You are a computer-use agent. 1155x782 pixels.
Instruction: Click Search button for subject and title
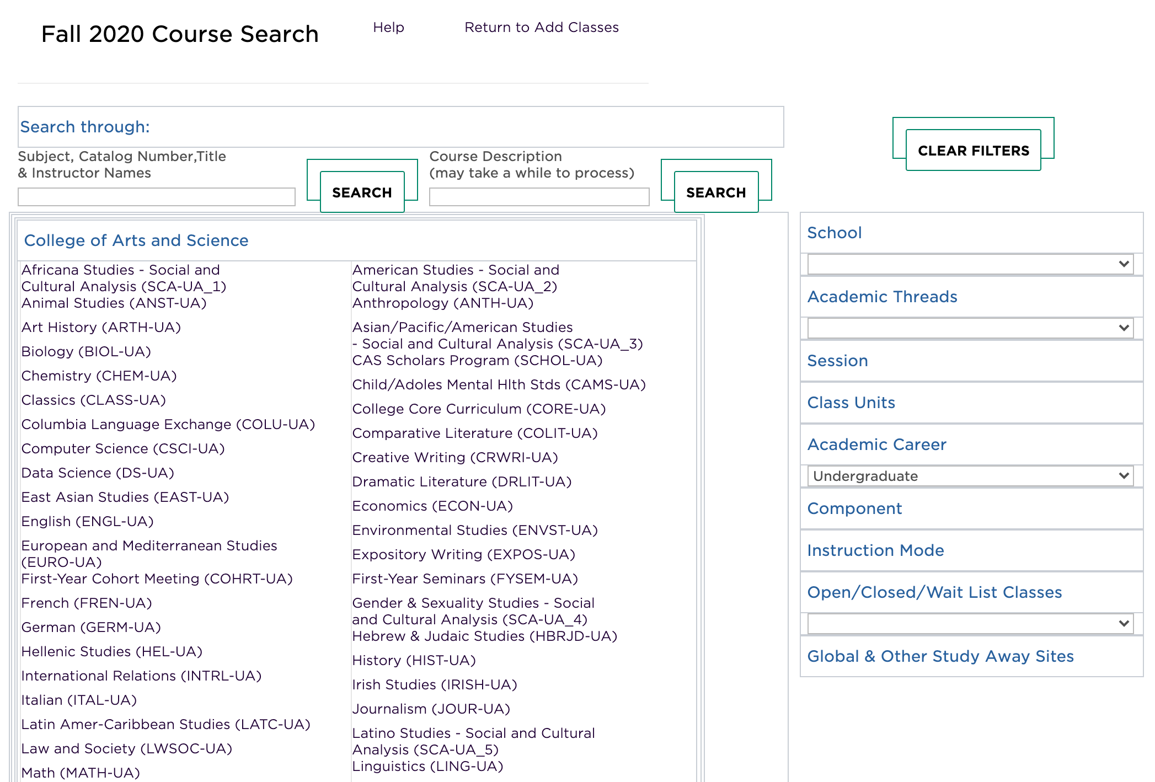[x=362, y=192]
